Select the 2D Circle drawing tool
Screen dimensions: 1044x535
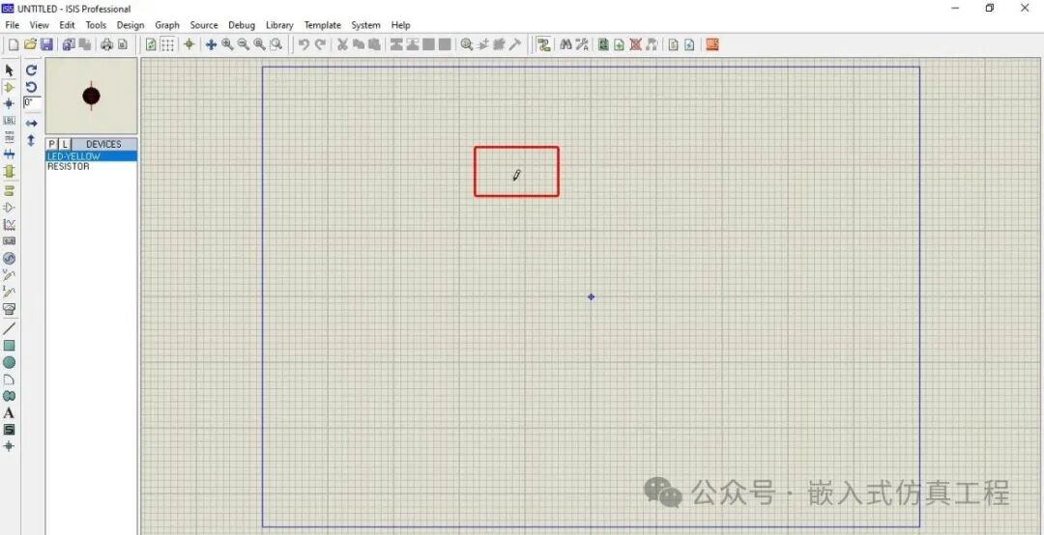(x=10, y=363)
